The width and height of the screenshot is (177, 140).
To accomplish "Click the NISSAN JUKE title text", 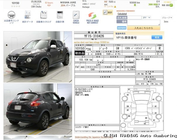I will point(68,2).
